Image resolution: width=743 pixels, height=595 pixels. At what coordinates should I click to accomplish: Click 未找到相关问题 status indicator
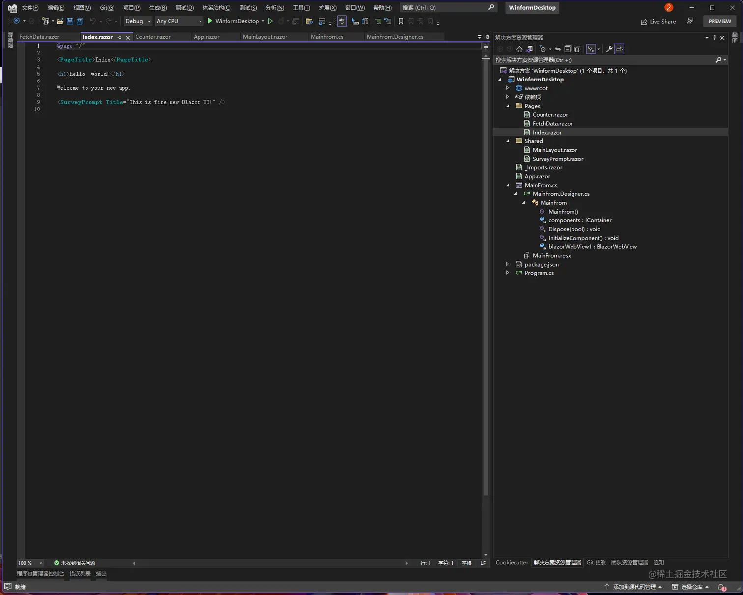pos(75,563)
